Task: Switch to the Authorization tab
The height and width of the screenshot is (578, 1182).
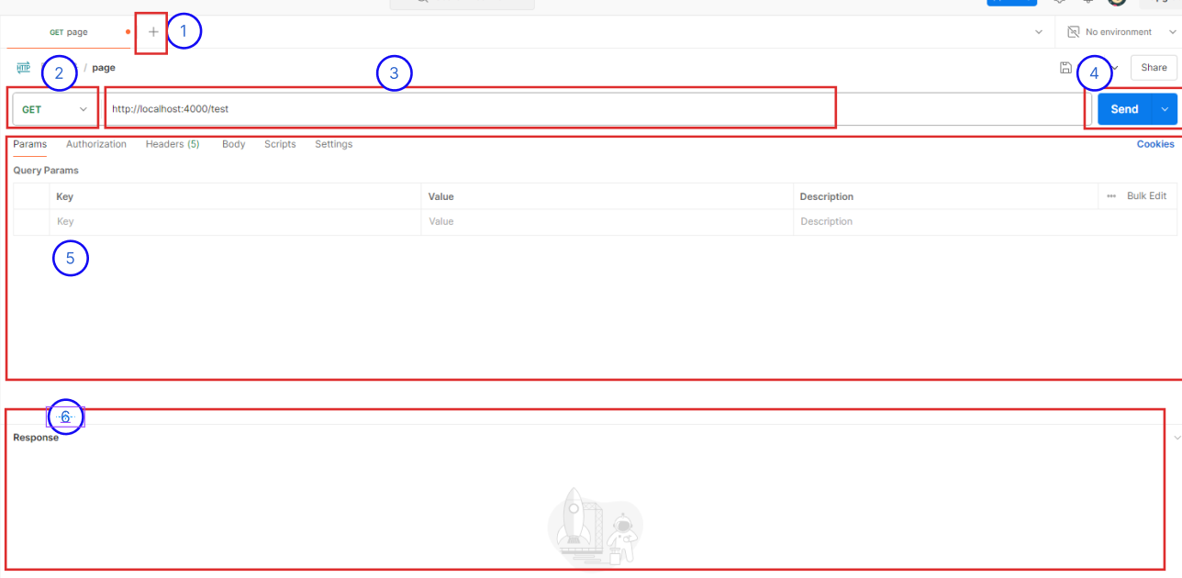Action: coord(96,144)
